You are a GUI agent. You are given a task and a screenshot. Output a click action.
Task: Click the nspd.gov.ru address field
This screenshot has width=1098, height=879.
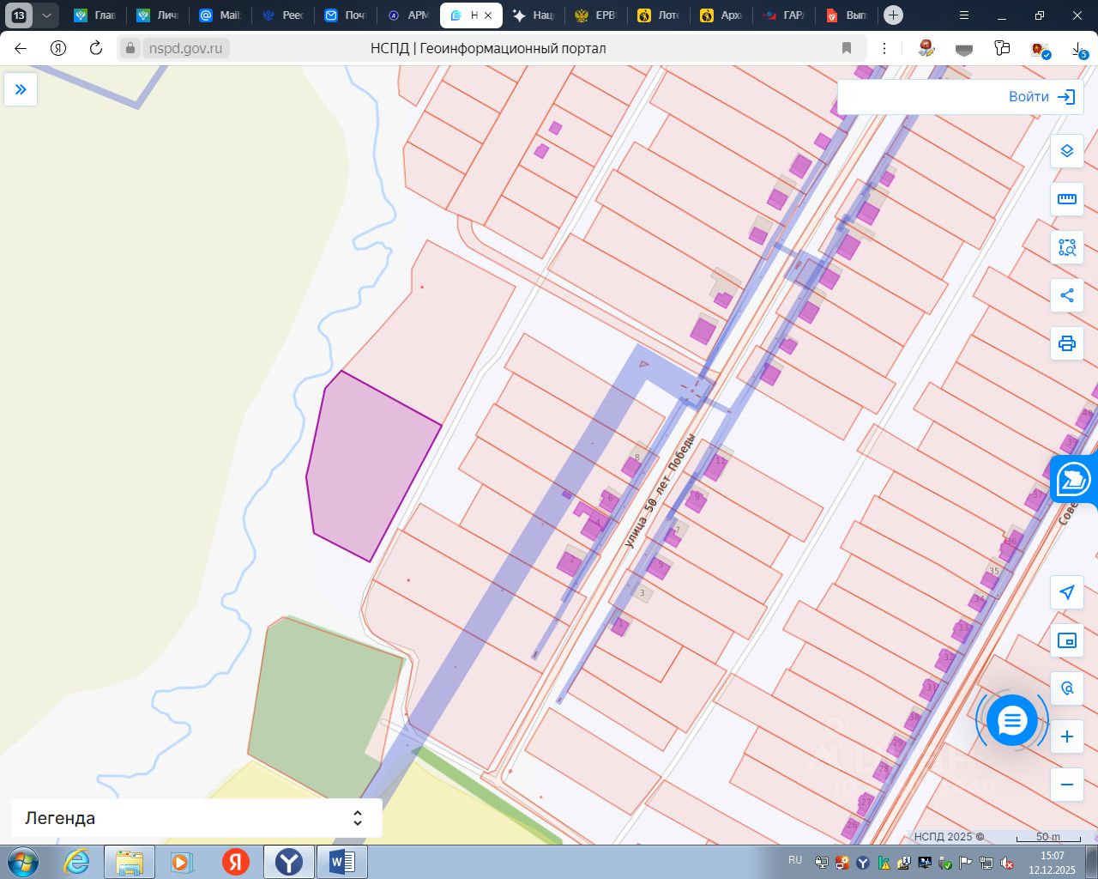(x=185, y=48)
